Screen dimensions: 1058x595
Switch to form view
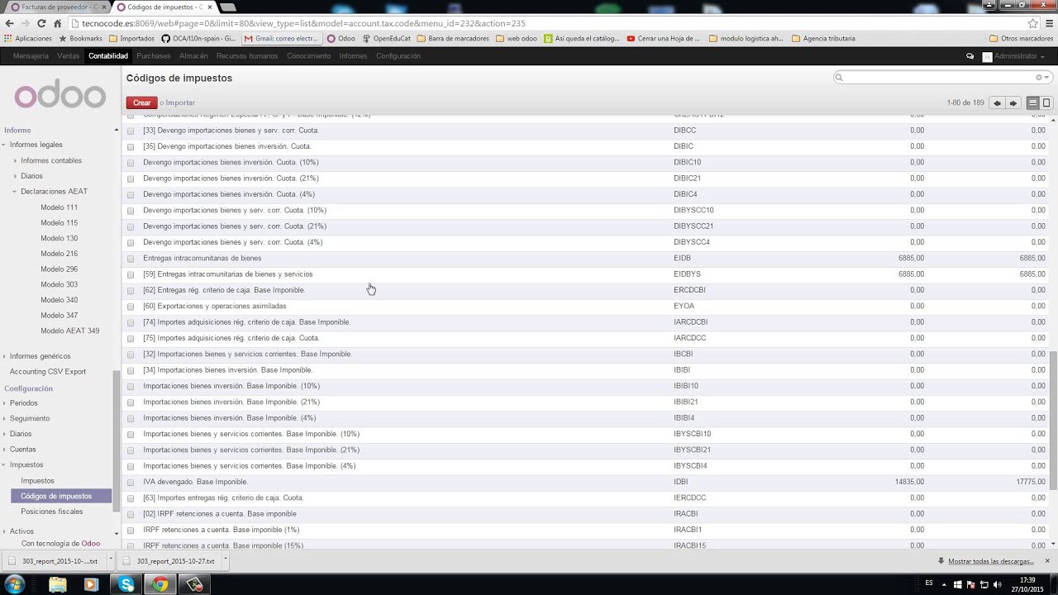coord(1046,103)
